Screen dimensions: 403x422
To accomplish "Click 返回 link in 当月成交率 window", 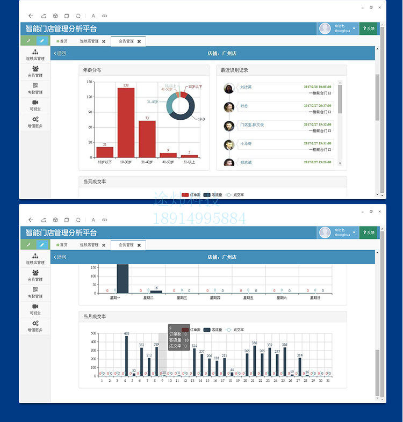I will pyautogui.click(x=60, y=257).
